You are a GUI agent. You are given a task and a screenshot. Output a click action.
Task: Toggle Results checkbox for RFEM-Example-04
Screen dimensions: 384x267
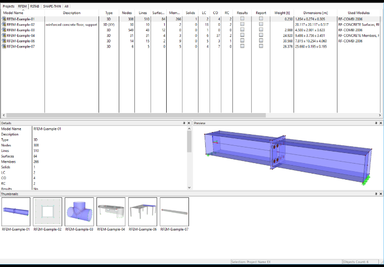[x=242, y=35]
